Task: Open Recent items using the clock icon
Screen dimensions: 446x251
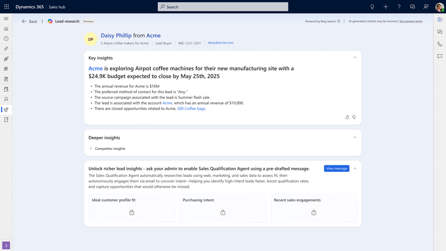Action: tap(6, 38)
